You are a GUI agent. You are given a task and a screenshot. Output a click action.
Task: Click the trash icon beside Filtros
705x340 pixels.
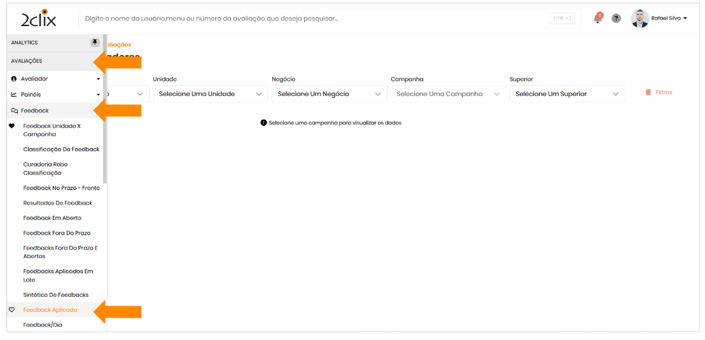[648, 92]
